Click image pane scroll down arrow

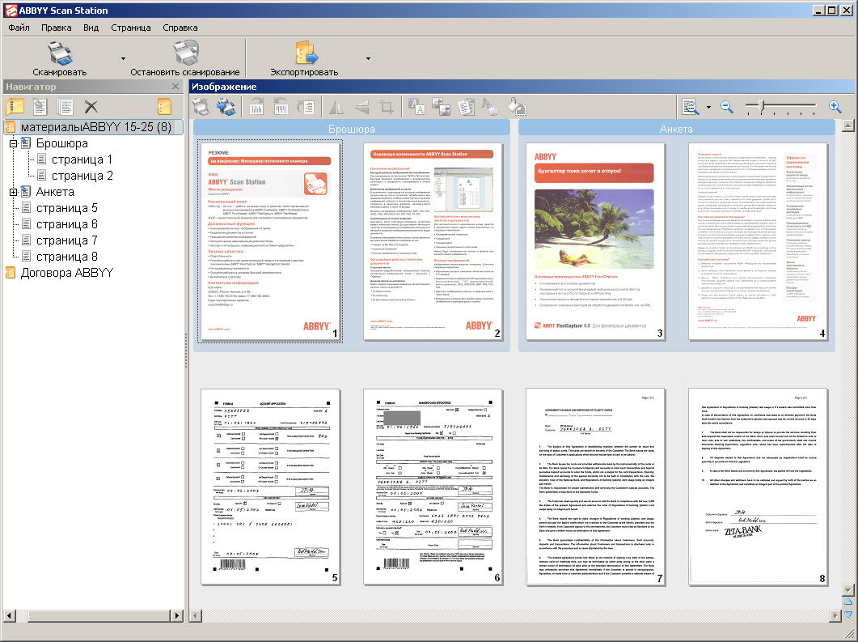848,590
